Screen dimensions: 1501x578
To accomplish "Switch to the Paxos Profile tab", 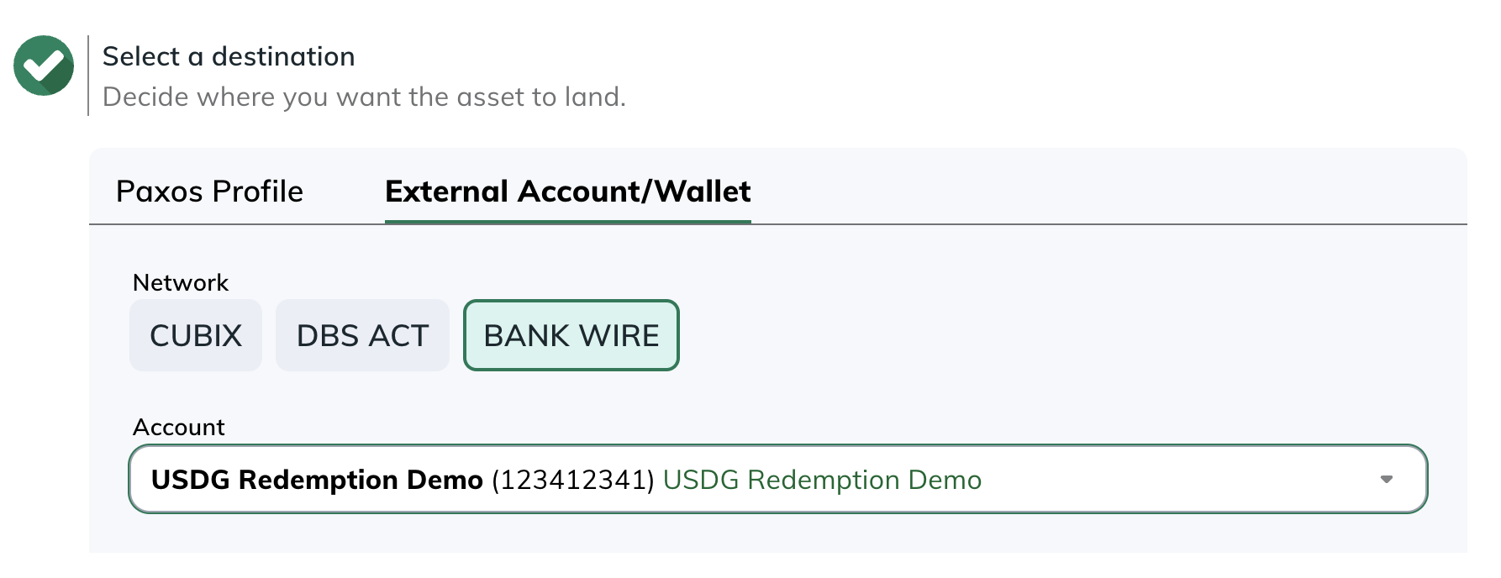I will pos(209,192).
